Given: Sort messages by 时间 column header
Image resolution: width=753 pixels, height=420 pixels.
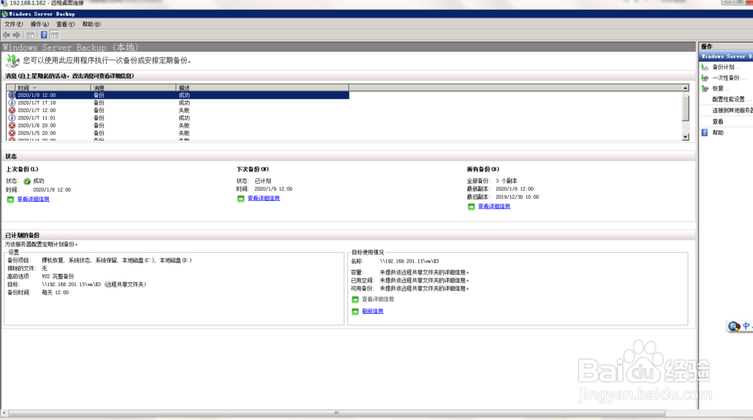Looking at the screenshot, I should (x=53, y=88).
